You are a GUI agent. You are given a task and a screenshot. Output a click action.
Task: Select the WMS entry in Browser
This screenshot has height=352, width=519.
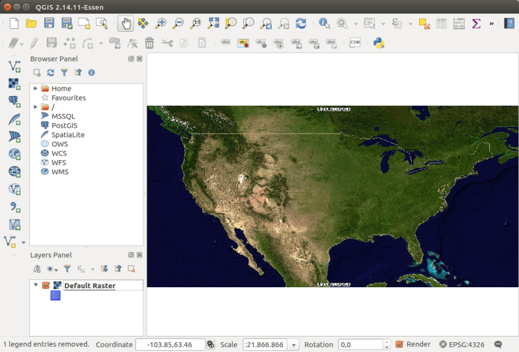60,171
